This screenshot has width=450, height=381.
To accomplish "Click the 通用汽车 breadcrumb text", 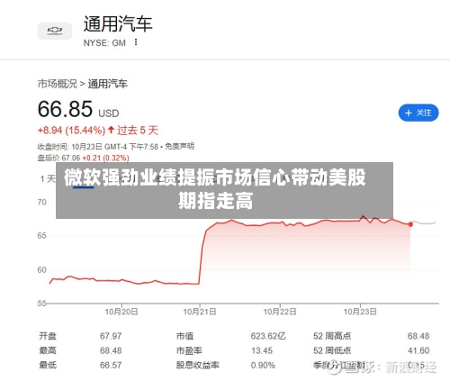I will pyautogui.click(x=108, y=84).
